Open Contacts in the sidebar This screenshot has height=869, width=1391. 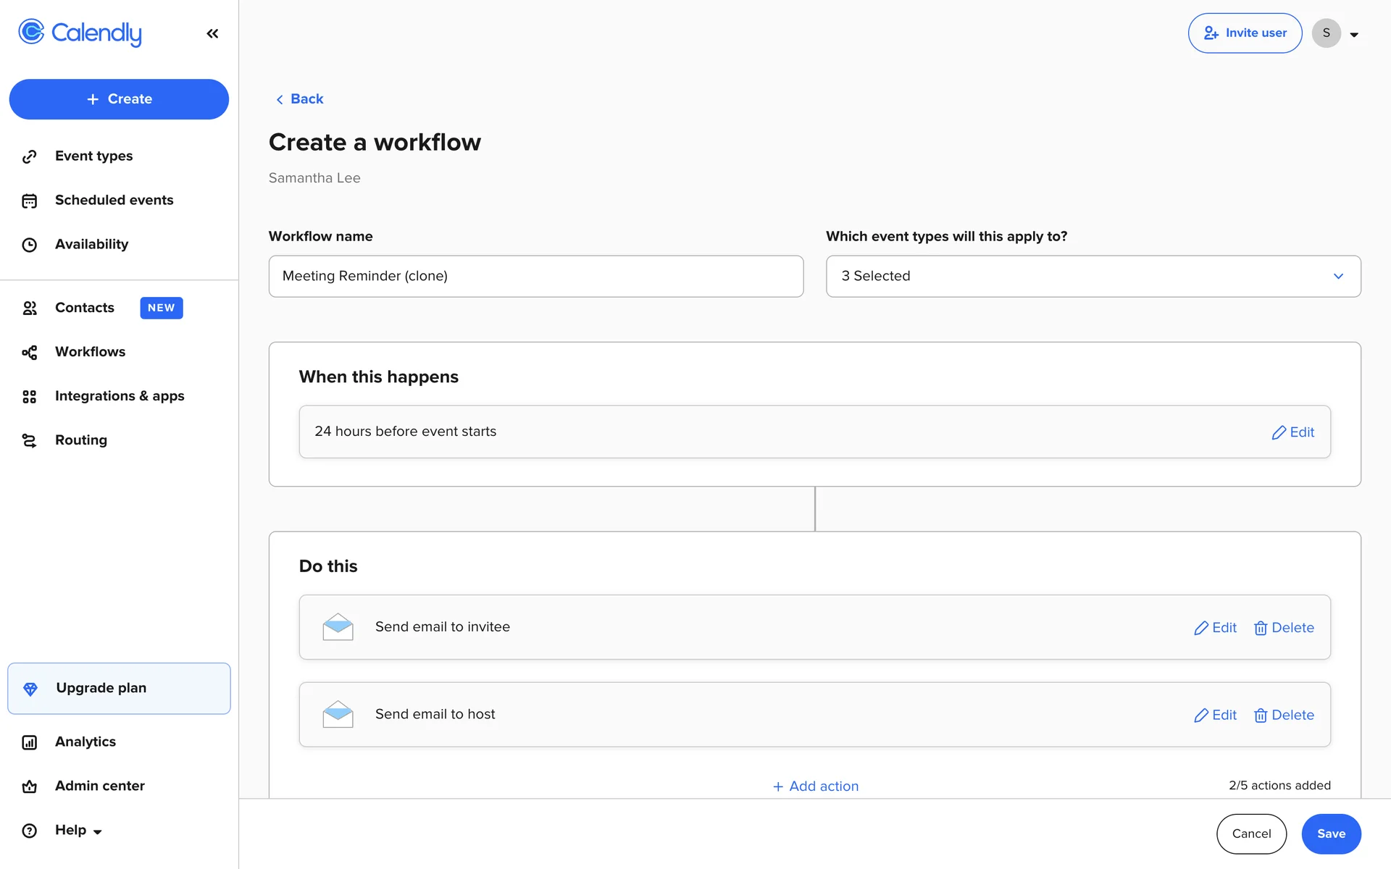click(x=85, y=308)
